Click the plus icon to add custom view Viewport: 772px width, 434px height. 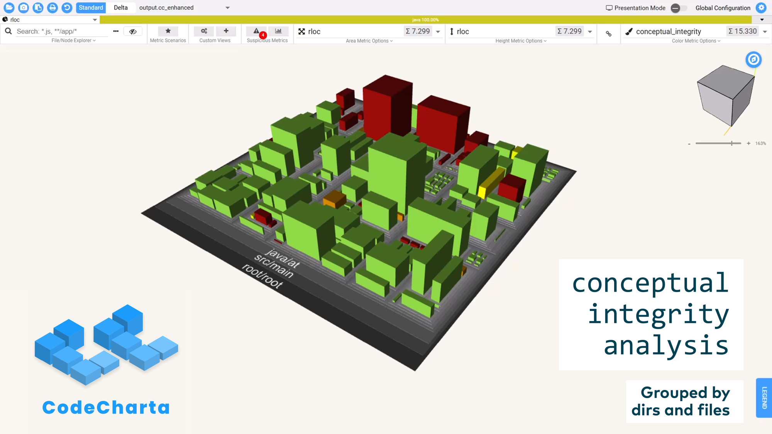point(226,31)
